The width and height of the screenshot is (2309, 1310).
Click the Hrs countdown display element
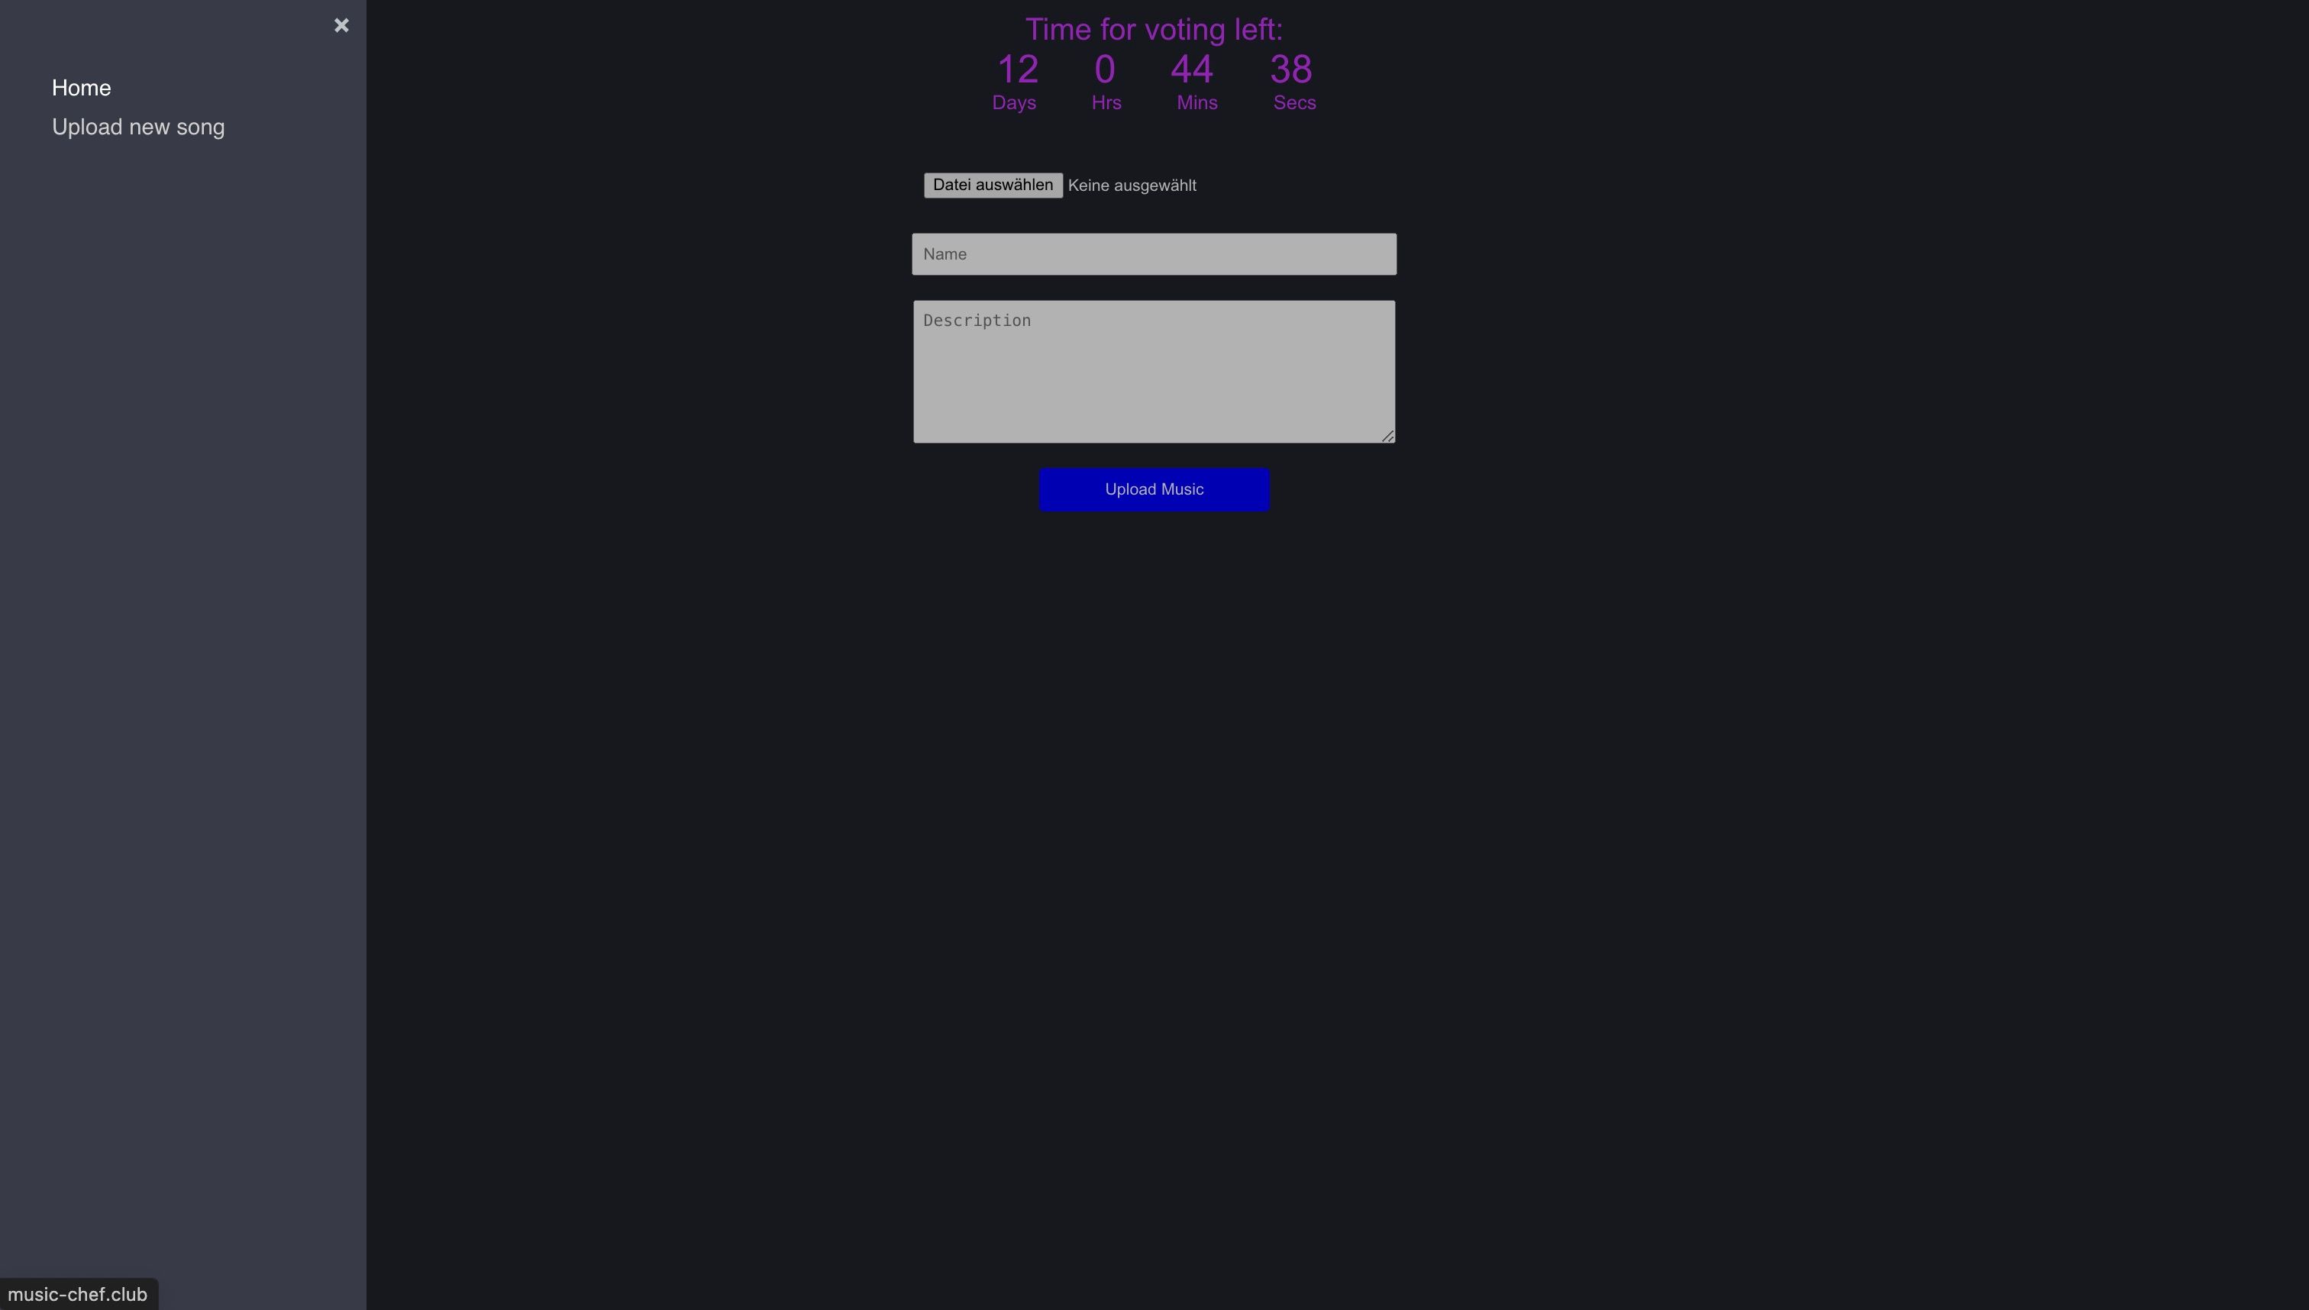pos(1106,82)
